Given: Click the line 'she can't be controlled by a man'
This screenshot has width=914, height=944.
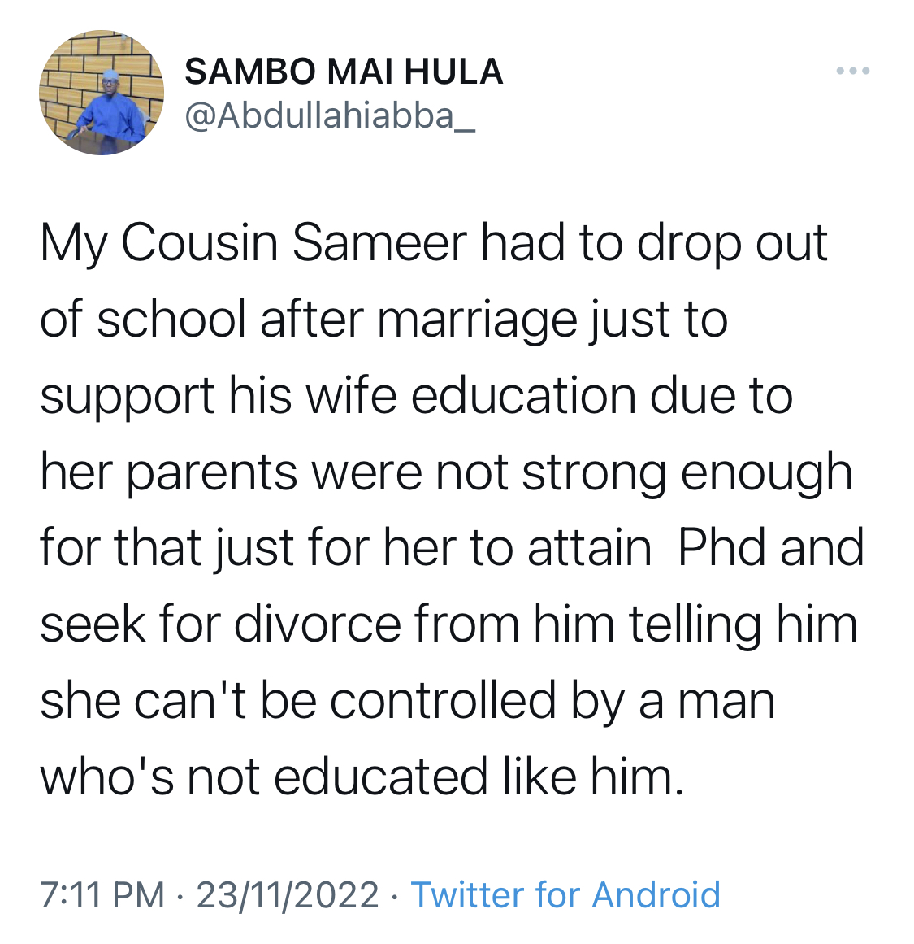Looking at the screenshot, I should pyautogui.click(x=407, y=703).
